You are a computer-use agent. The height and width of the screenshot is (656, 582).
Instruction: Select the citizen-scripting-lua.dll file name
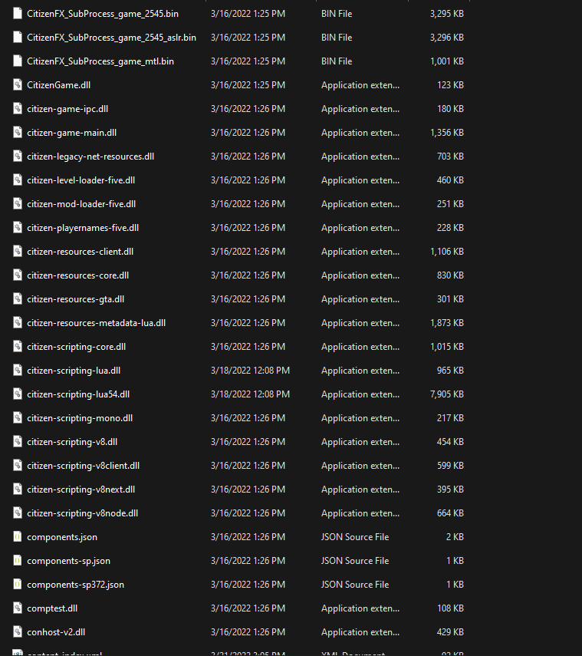74,371
